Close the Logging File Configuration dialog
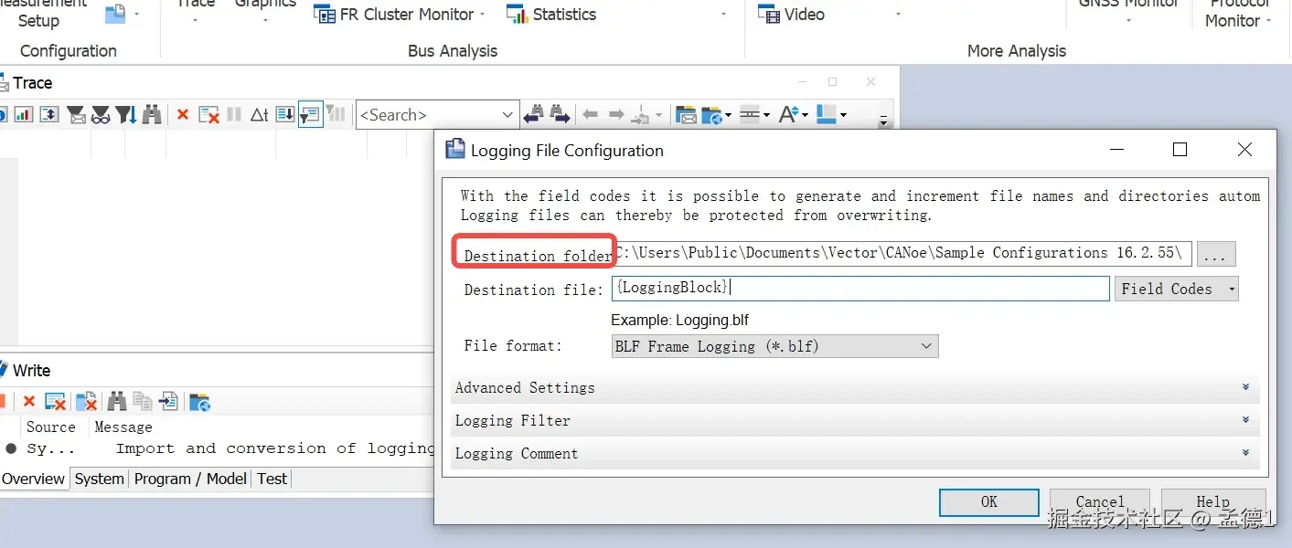This screenshot has height=548, width=1292. point(1244,150)
